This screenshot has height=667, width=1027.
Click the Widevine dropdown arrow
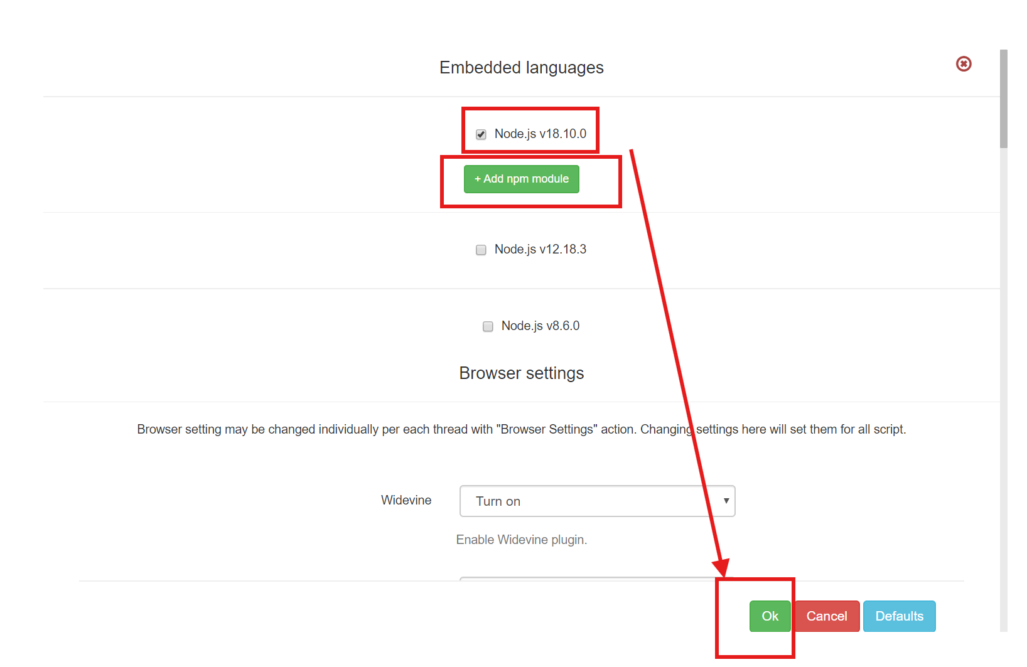(726, 501)
